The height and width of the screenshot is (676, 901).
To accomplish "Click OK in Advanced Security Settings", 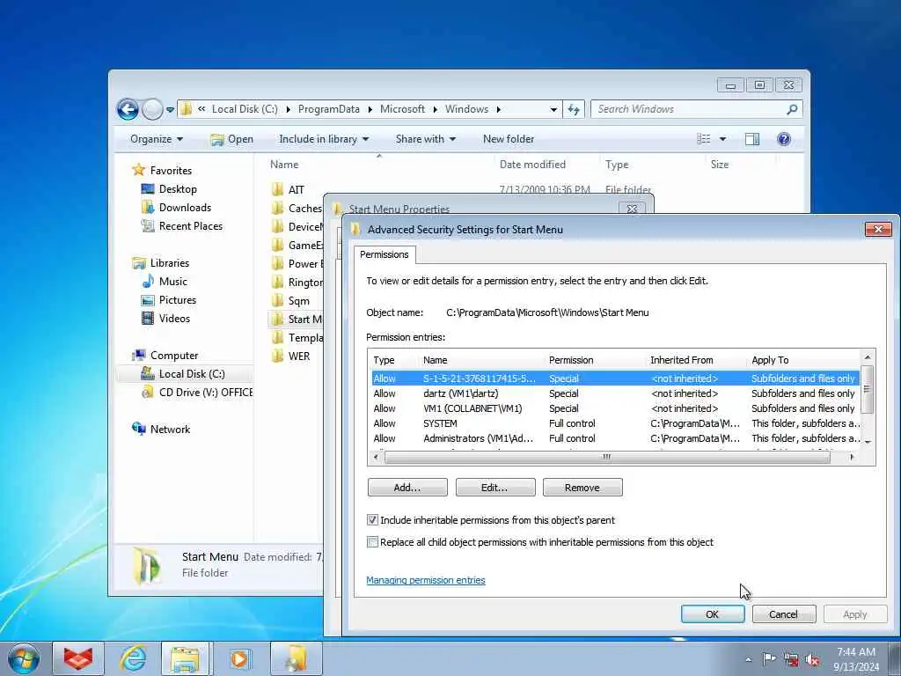I will (713, 614).
